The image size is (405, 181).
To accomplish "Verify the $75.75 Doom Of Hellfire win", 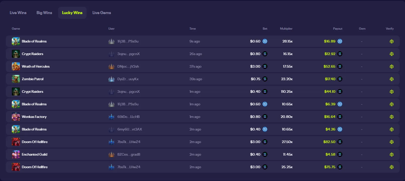I will (x=392, y=167).
